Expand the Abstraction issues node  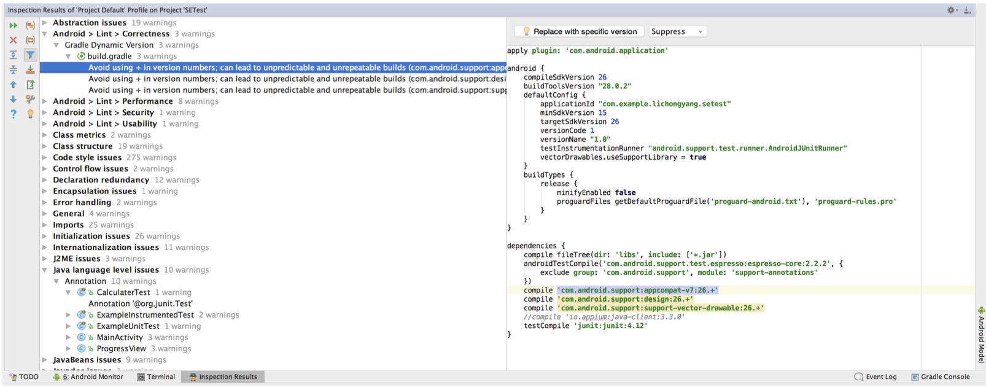45,23
